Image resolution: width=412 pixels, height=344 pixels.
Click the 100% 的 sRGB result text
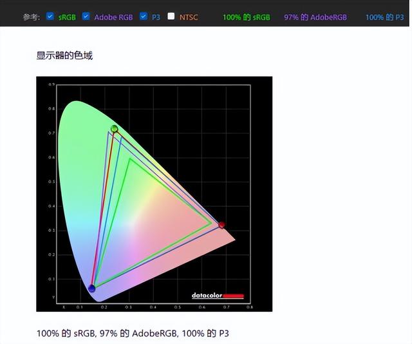[x=247, y=17]
